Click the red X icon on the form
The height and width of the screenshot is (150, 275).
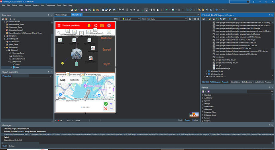coord(106,109)
